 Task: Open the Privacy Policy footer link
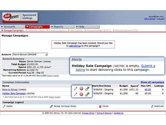[x=88, y=113]
